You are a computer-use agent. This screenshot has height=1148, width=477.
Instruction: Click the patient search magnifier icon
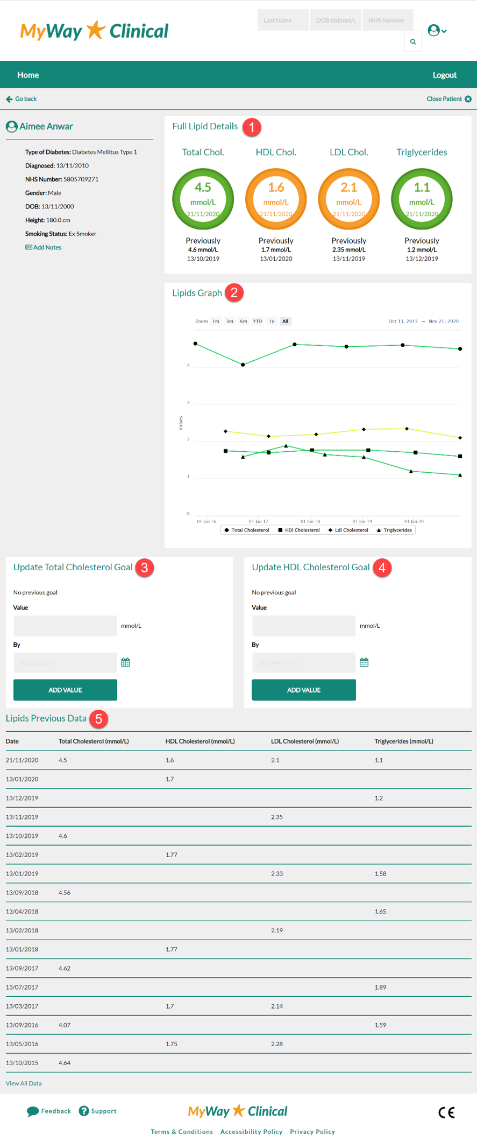[412, 41]
